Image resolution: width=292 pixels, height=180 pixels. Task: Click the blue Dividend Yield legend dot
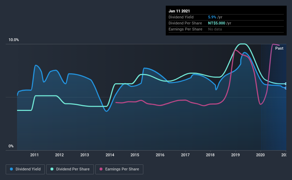[11, 169]
